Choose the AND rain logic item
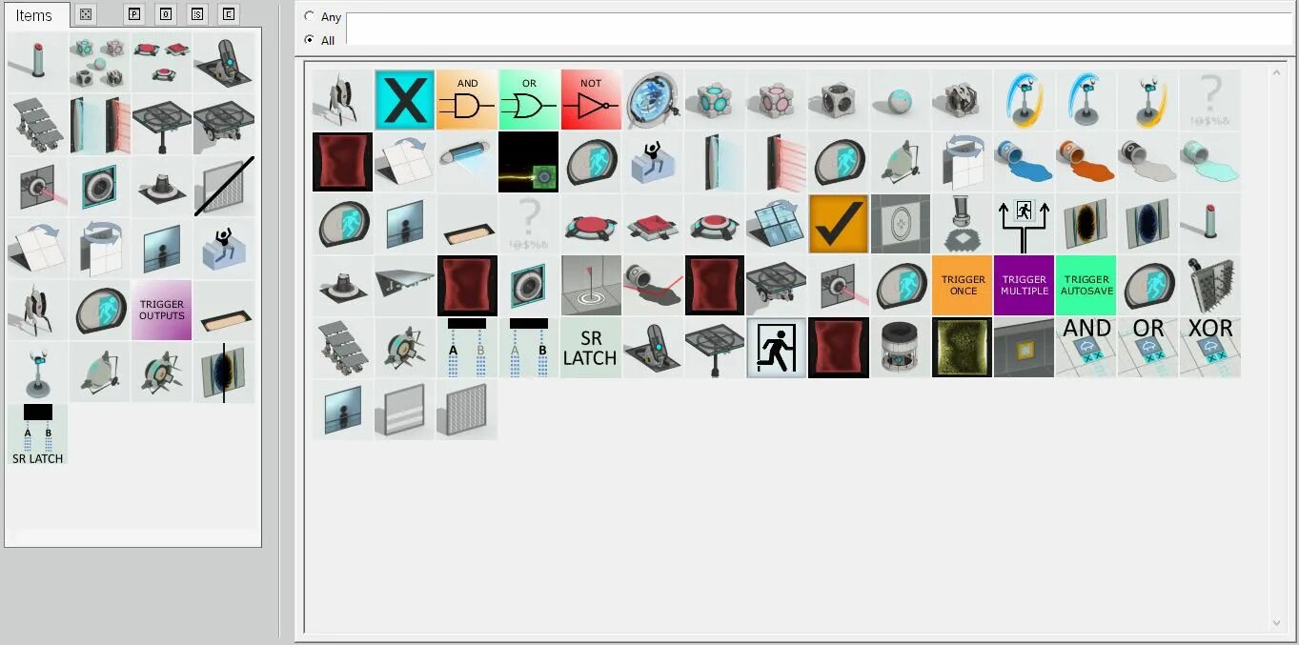 pyautogui.click(x=1086, y=348)
